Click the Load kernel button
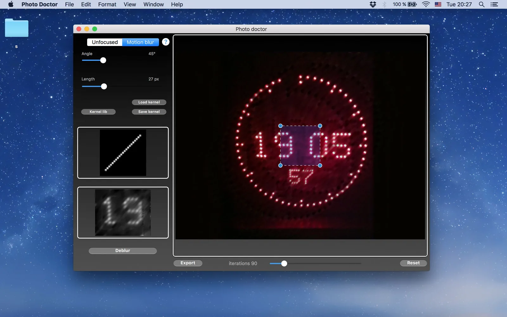The width and height of the screenshot is (507, 317). tap(149, 102)
